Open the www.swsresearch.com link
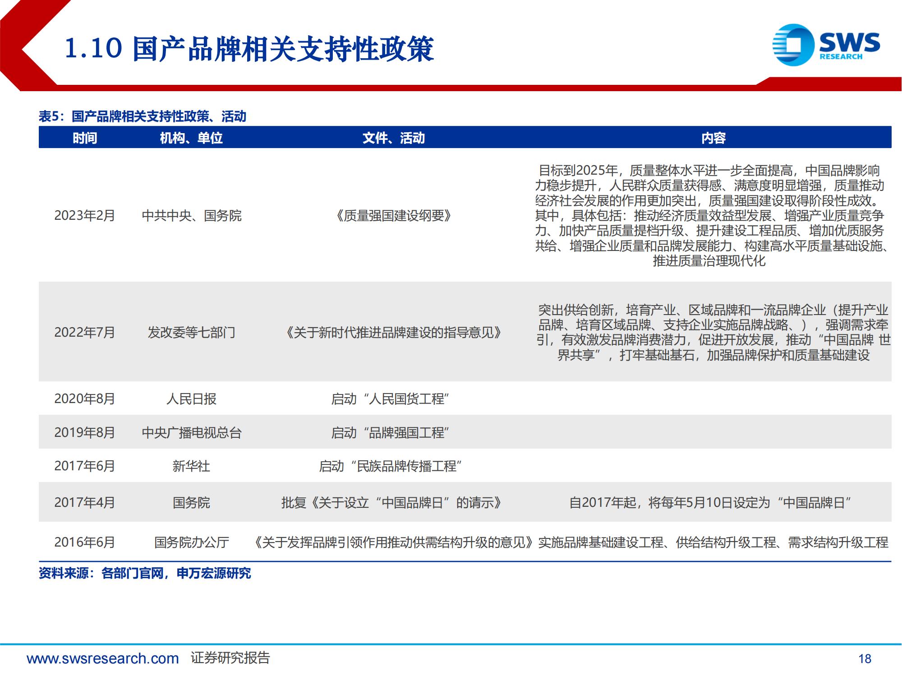 point(103,658)
